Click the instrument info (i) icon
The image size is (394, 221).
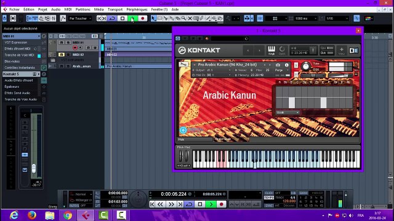coord(286,64)
